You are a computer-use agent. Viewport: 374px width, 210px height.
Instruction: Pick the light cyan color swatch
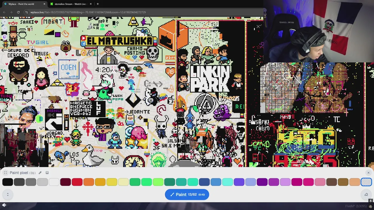click(227, 182)
